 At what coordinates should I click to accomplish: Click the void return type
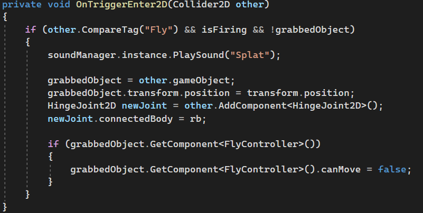coord(59,5)
